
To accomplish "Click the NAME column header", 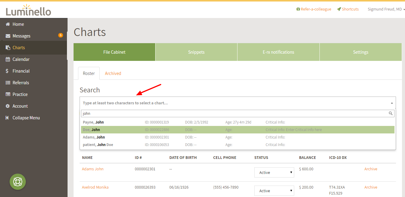I will point(87,157).
